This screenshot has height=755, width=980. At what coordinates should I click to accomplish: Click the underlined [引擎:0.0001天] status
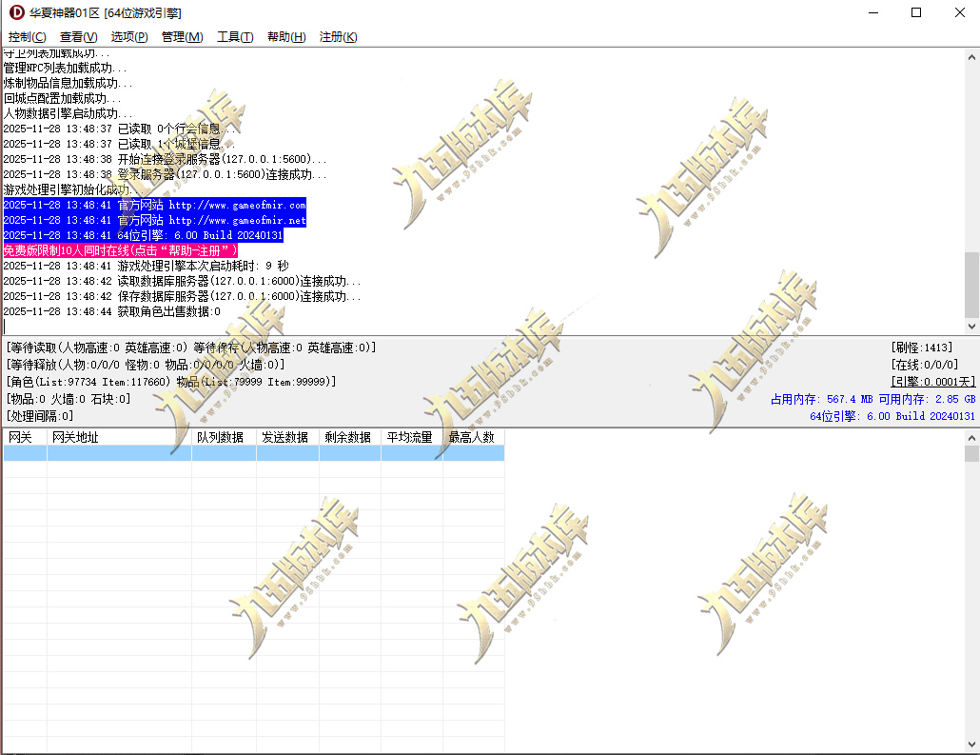pyautogui.click(x=933, y=382)
